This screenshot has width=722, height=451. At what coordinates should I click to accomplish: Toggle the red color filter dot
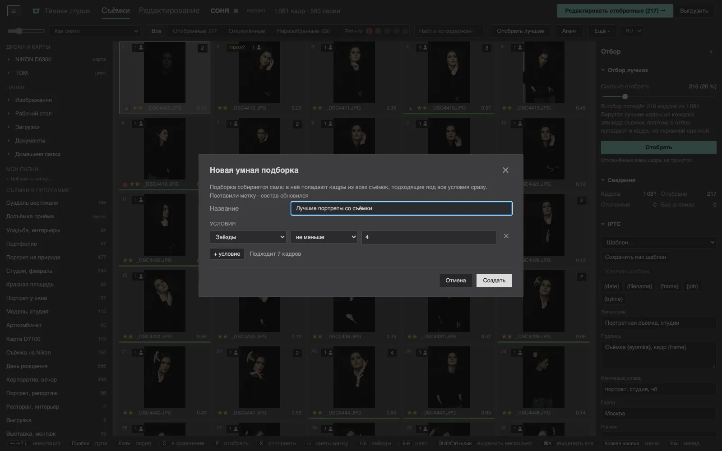[369, 31]
